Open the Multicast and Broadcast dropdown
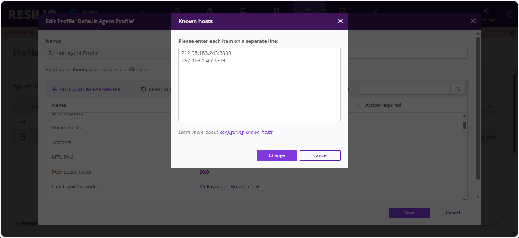 (x=229, y=187)
